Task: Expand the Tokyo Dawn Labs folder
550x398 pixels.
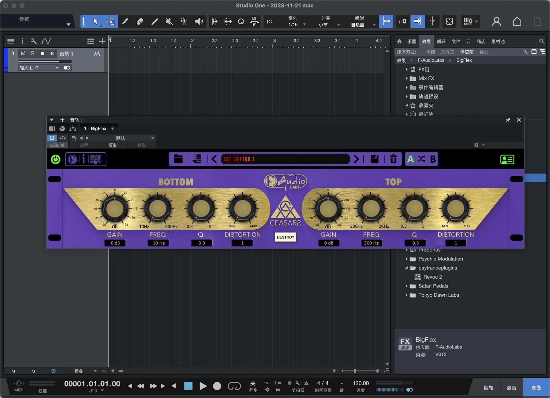Action: click(406, 295)
